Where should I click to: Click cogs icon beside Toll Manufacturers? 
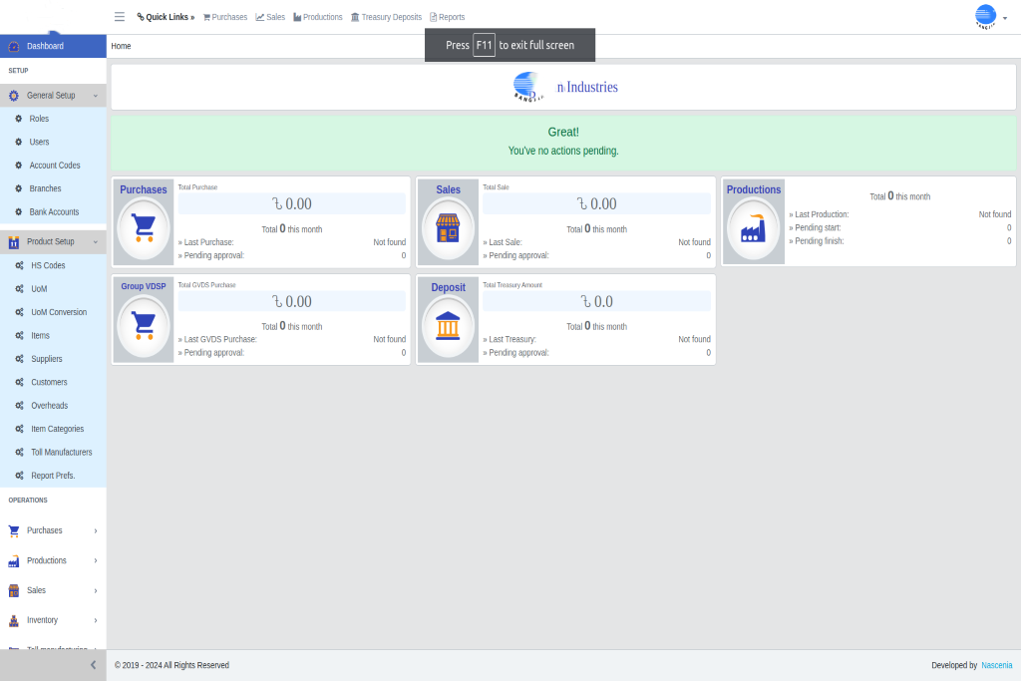pyautogui.click(x=20, y=453)
